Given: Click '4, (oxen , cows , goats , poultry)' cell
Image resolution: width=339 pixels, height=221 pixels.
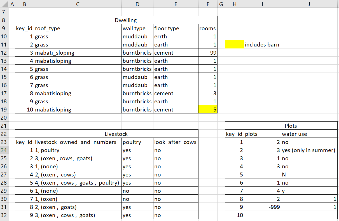Looking at the screenshot, I should click(x=78, y=183).
